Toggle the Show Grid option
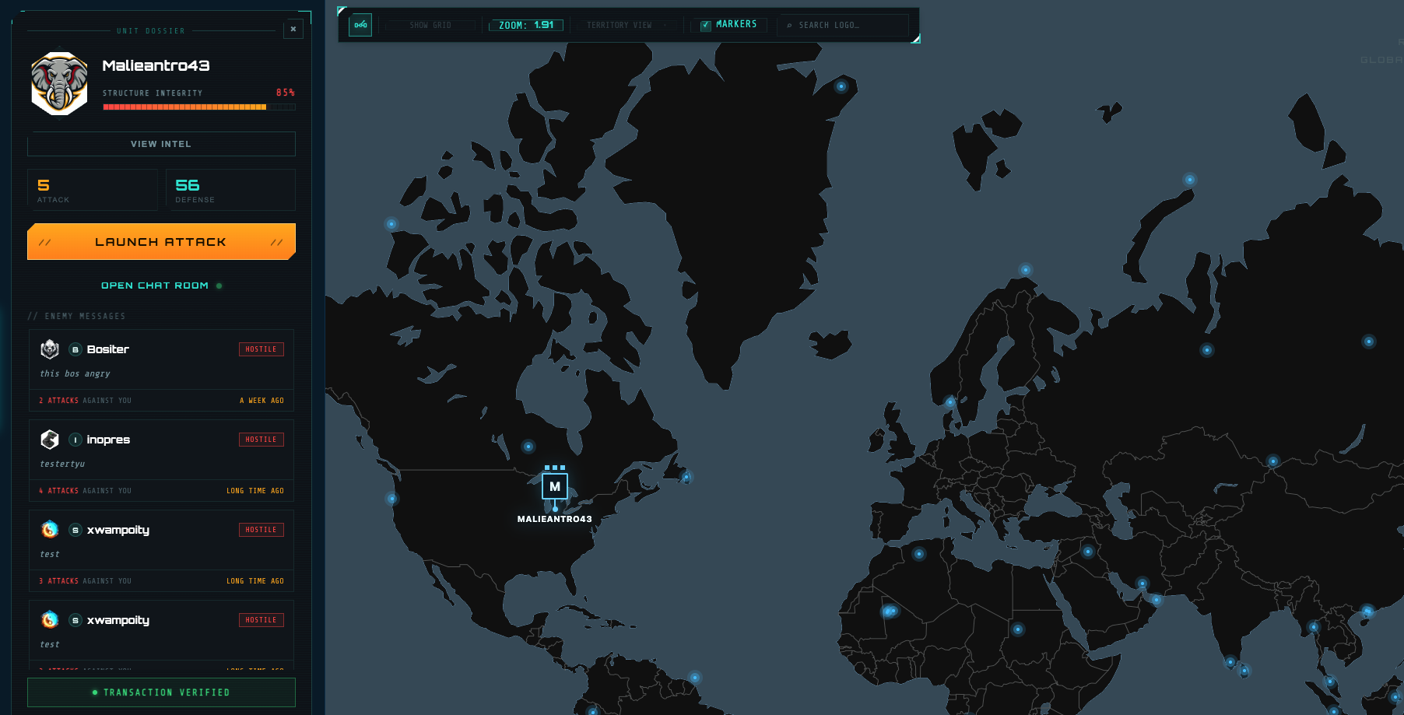The width and height of the screenshot is (1404, 715). [x=430, y=26]
